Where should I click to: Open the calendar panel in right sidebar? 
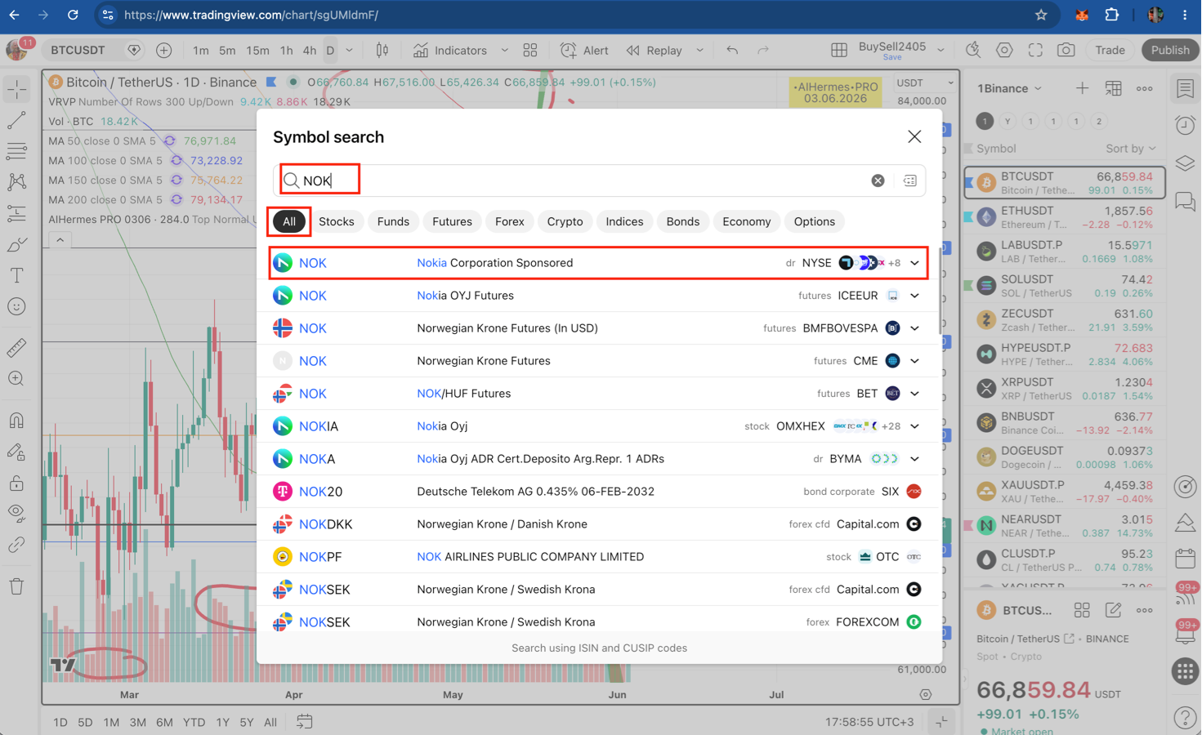click(1185, 559)
